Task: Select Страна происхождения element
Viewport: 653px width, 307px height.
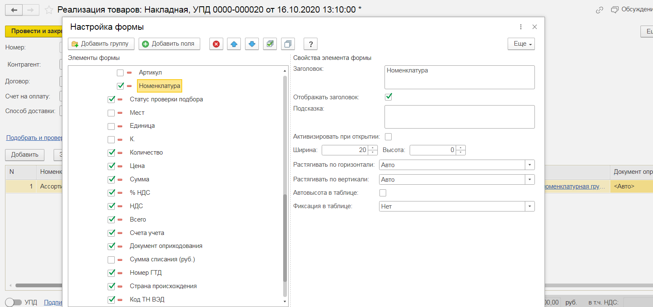Action: point(163,286)
